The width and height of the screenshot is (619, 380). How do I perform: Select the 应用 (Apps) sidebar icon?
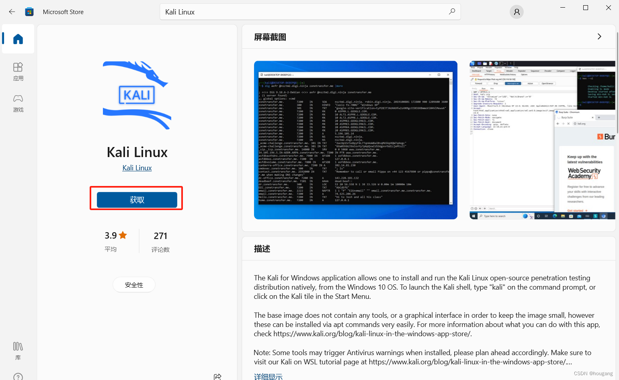point(18,71)
